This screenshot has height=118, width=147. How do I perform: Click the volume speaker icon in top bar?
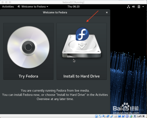pos(133,7)
